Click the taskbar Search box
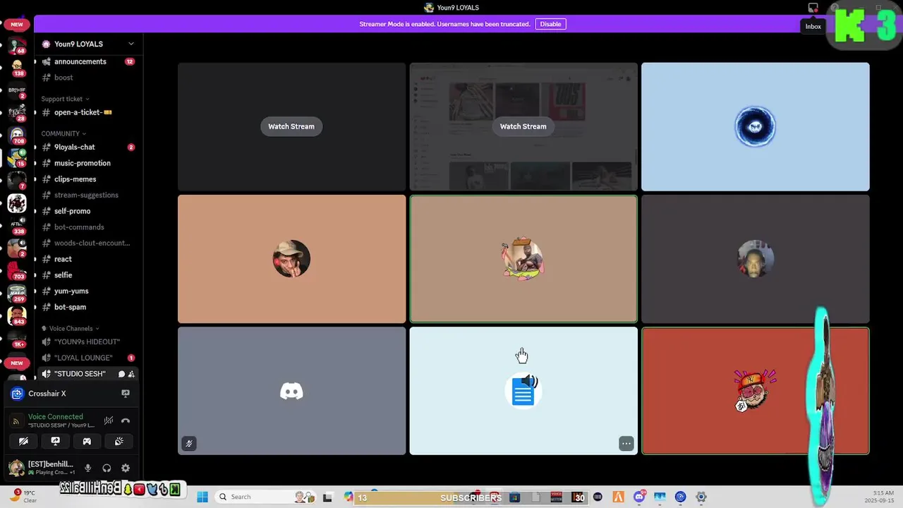 [x=265, y=497]
